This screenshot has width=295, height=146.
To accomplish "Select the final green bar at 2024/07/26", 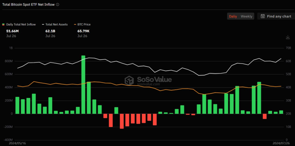I will click(x=281, y=112).
